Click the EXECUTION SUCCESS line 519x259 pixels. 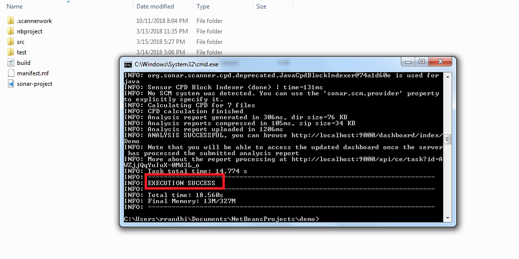(181, 183)
